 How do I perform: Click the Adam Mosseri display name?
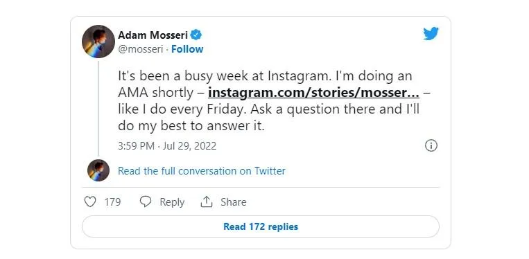coord(153,35)
